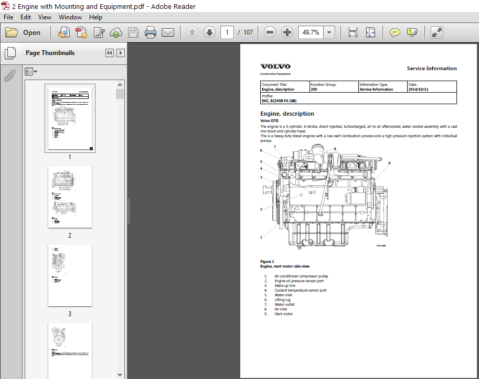Image resolution: width=479 pixels, height=379 pixels.
Task: Select the Fit One Full Page icon
Action: tap(370, 32)
